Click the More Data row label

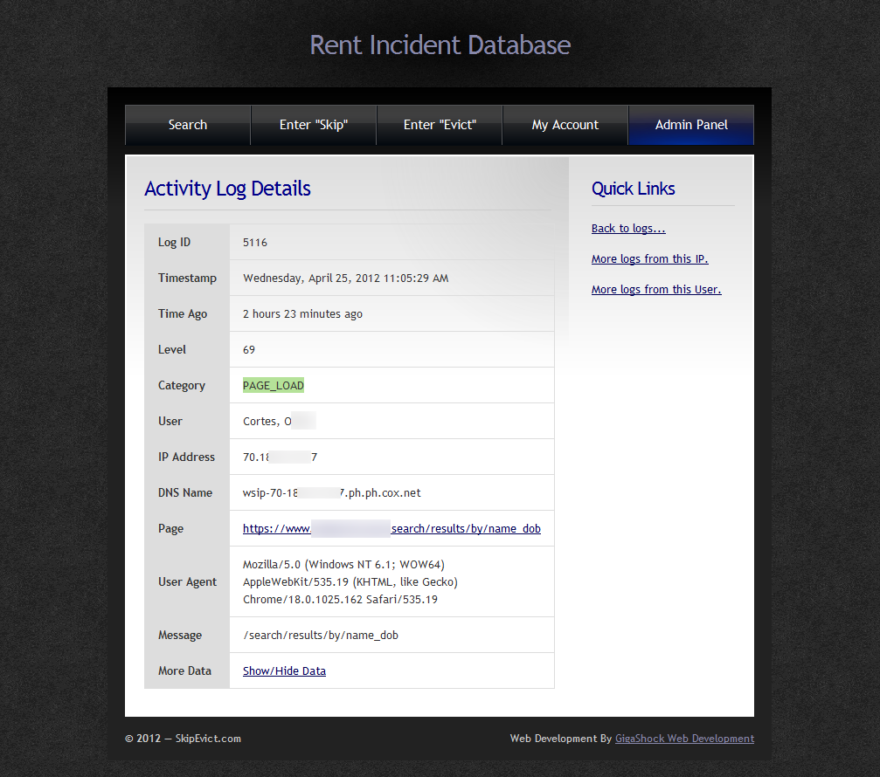pyautogui.click(x=184, y=671)
